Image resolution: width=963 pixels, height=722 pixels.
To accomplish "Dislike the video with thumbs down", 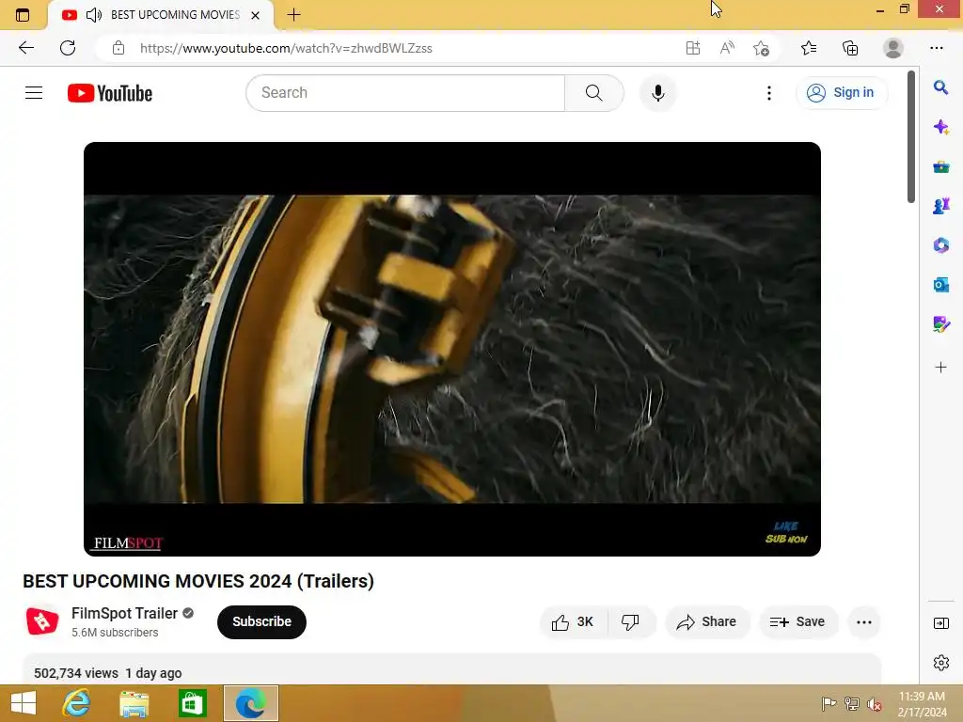I will tap(631, 622).
